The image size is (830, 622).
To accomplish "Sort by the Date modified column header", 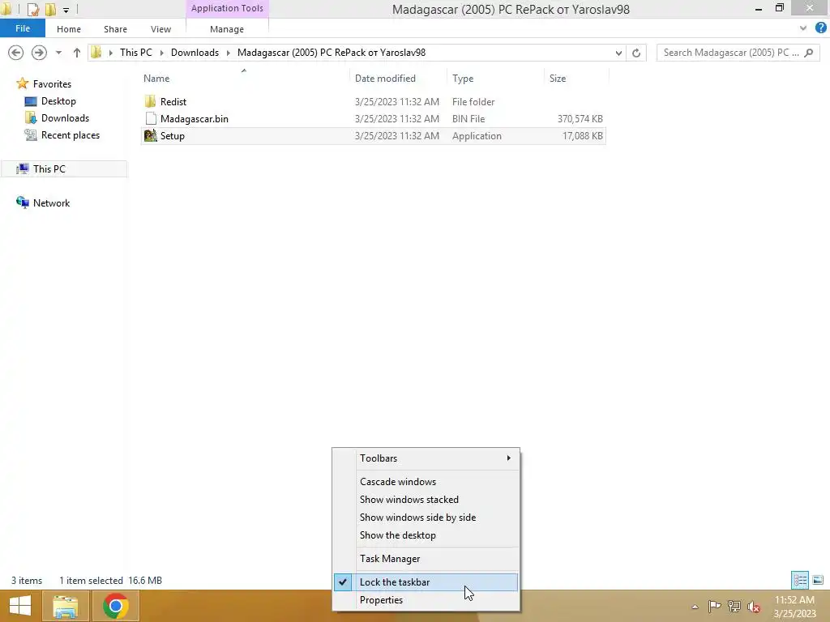I will (x=385, y=79).
